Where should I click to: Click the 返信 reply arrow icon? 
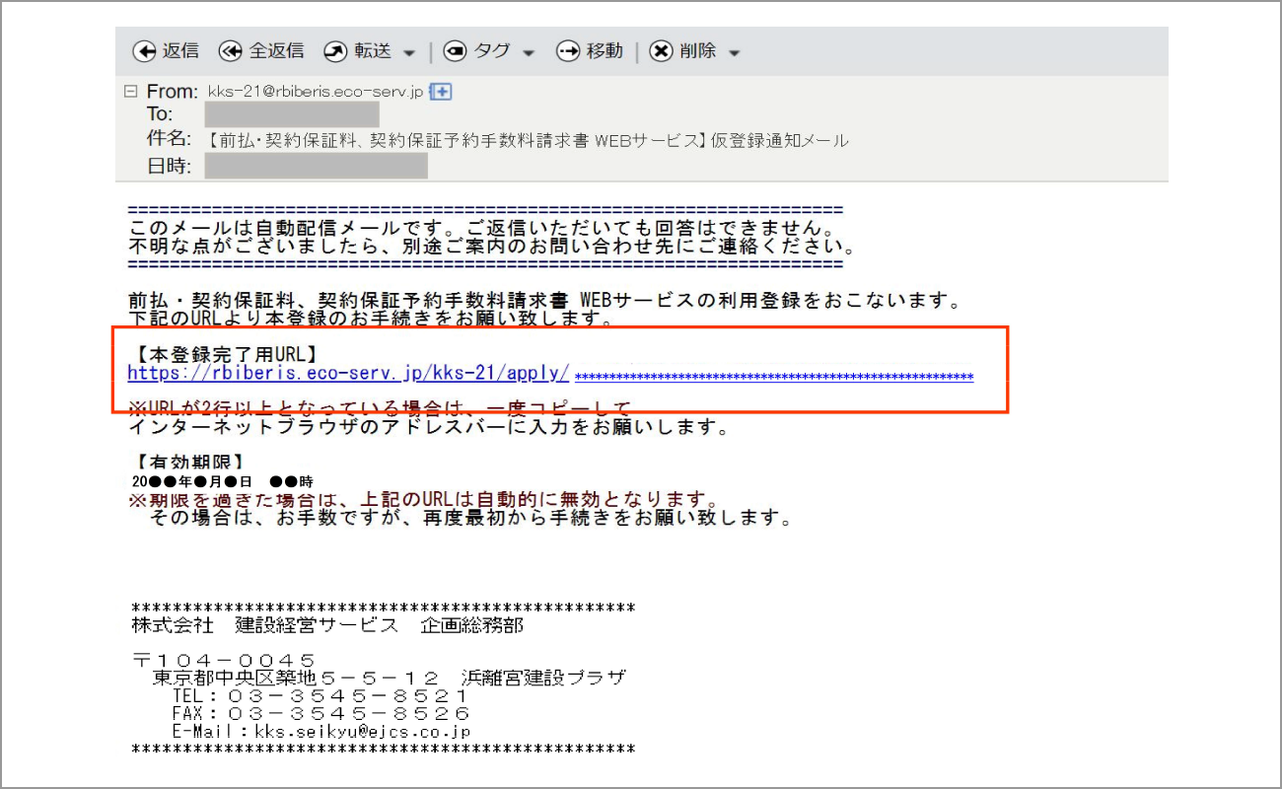coord(144,51)
